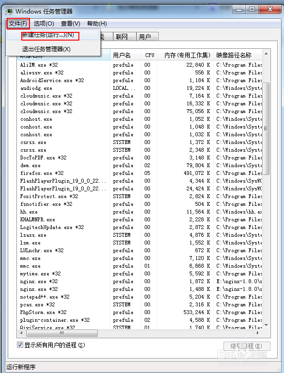
Task: Select the AndroidService.exe *32 process
Action: (140, 80)
